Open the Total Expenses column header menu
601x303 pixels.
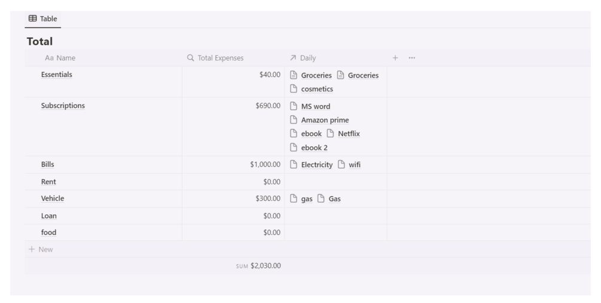point(220,58)
